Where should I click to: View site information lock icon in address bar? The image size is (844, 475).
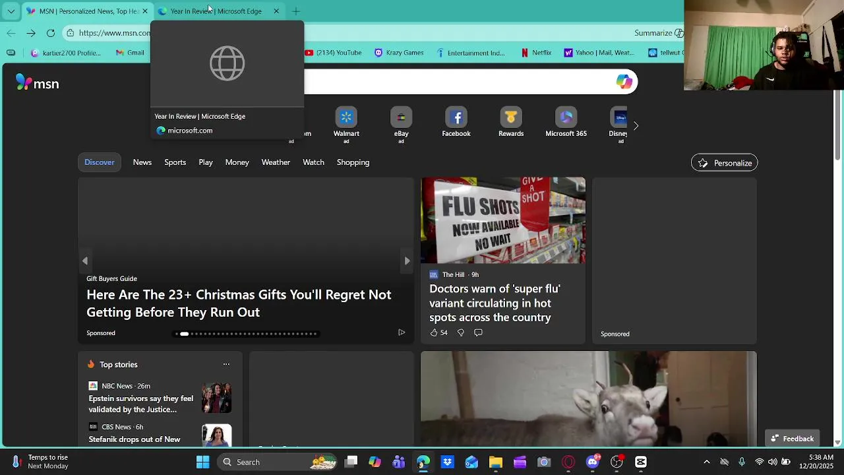coord(70,33)
